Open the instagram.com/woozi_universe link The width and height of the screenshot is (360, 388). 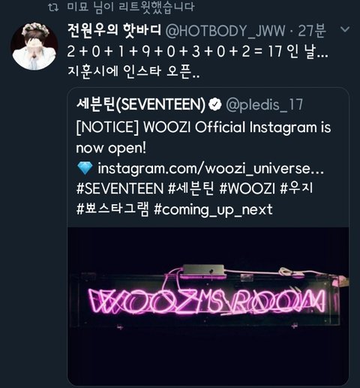[211, 169]
